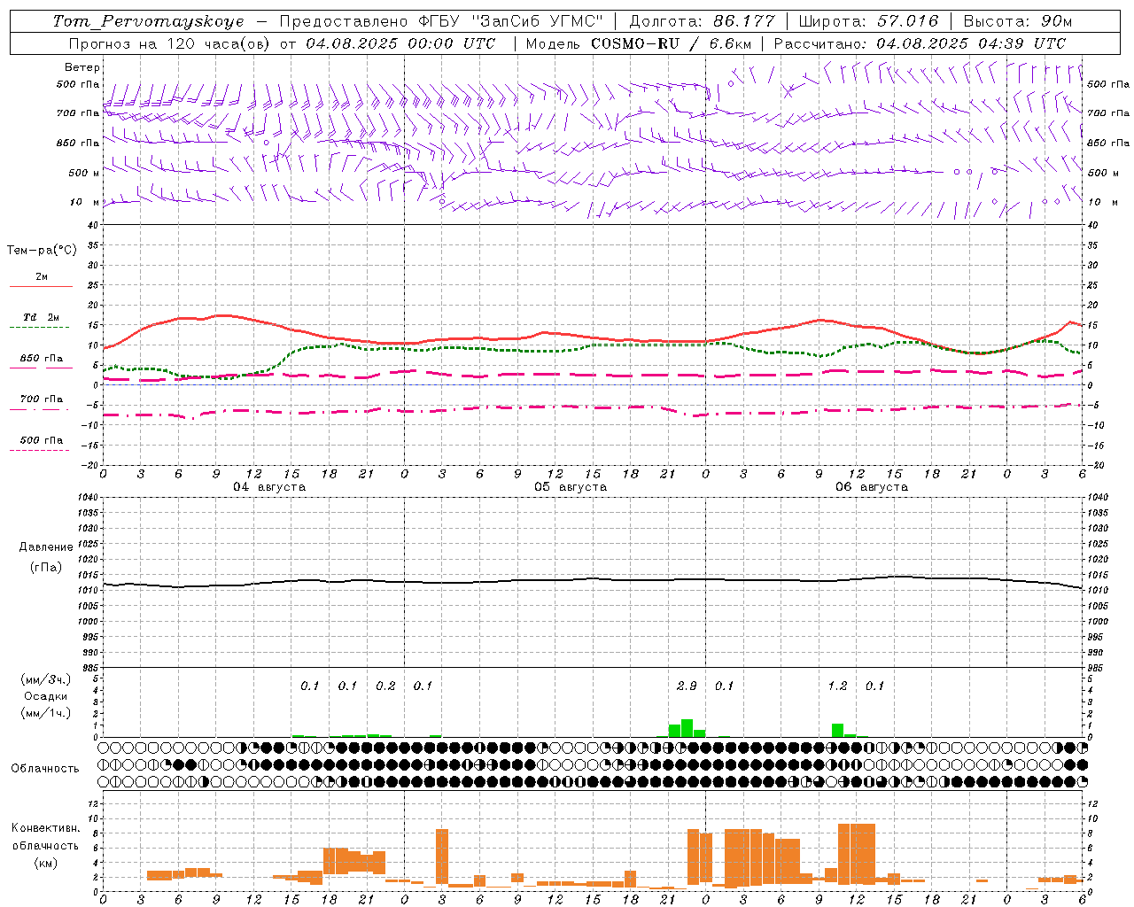
Task: Click the station name Tom_Pervomayskoye
Action: pyautogui.click(x=149, y=21)
